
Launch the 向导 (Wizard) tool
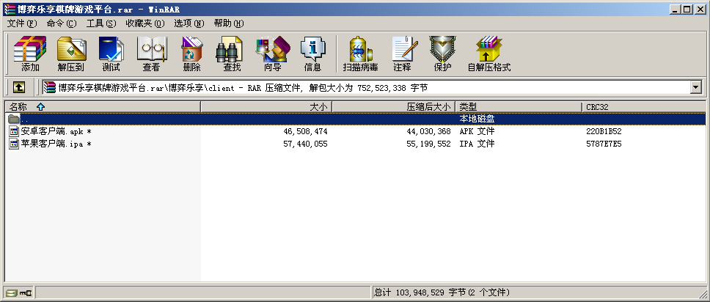272,54
